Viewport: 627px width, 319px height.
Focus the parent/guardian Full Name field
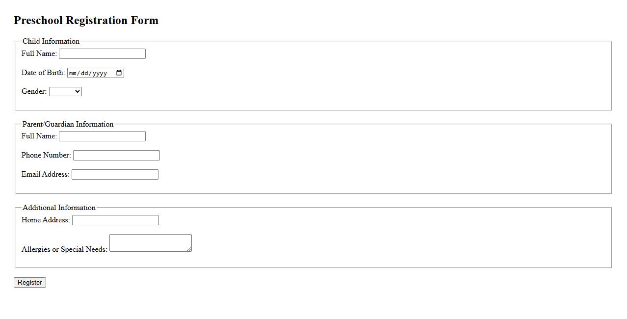[102, 136]
